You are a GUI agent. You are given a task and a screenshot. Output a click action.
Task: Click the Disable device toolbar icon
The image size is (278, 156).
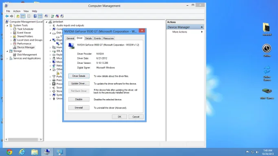coord(62,16)
